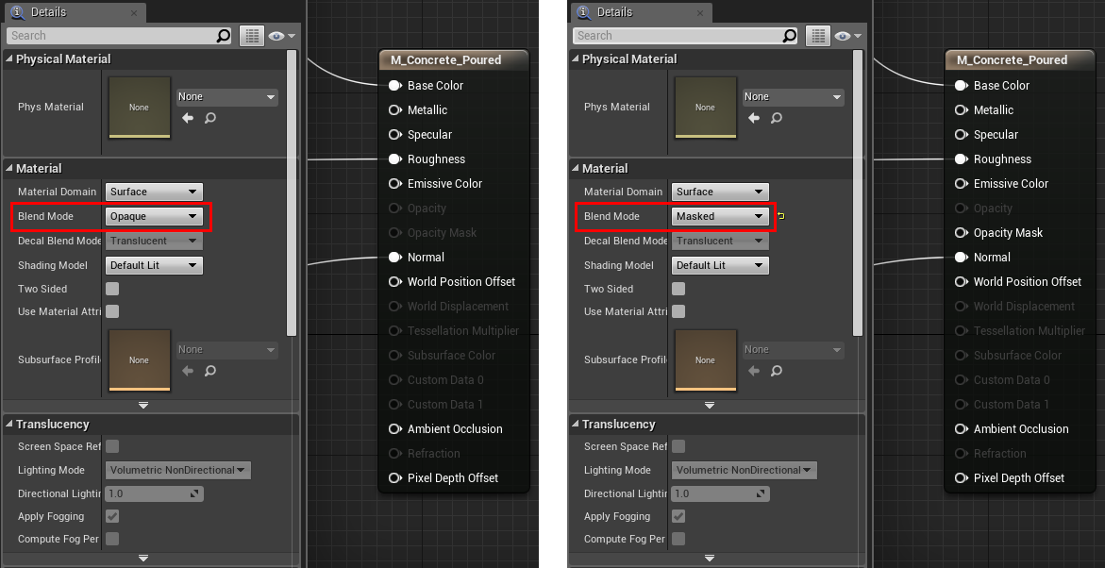1105x568 pixels.
Task: Click Specular pin on the Masked material's node
Action: pyautogui.click(x=961, y=135)
